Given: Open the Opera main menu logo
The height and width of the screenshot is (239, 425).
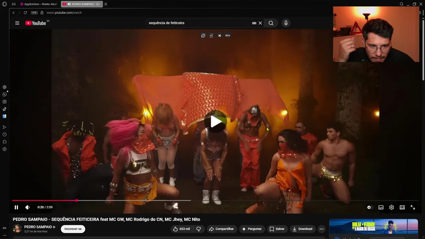Looking at the screenshot, I should point(4,4).
